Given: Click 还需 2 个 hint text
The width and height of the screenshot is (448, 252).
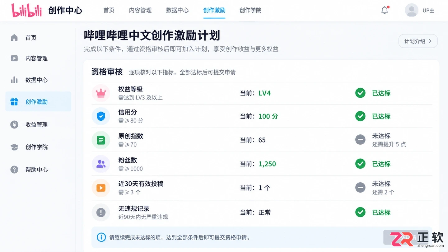Looking at the screenshot, I should point(383,192).
